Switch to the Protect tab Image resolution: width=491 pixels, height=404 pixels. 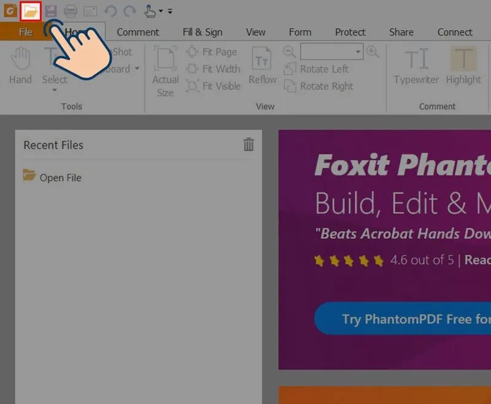click(350, 31)
